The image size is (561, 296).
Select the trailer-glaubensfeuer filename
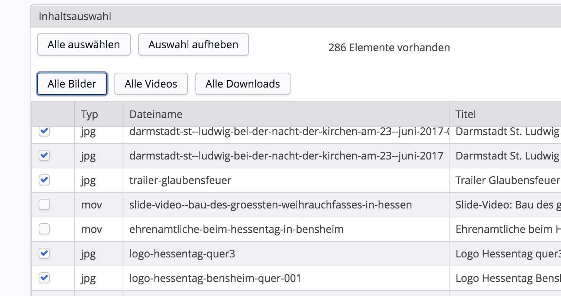click(x=180, y=180)
